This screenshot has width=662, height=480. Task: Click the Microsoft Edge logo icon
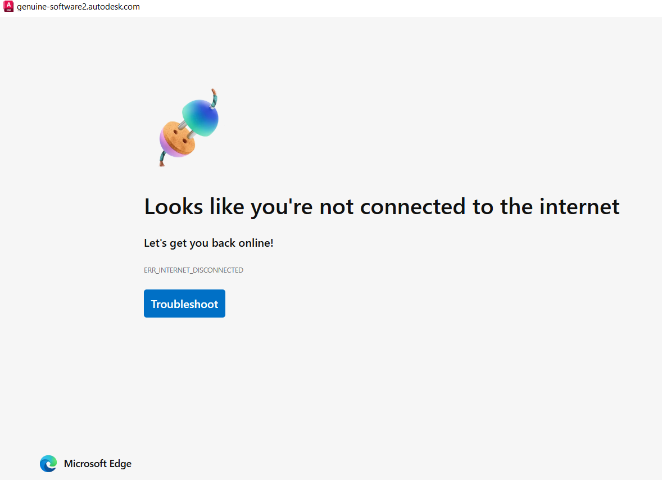[x=48, y=464]
